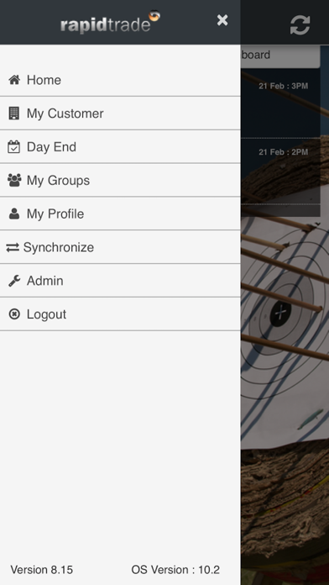This screenshot has width=329, height=585.
Task: Choose Synchronize in the side menu
Action: tap(120, 247)
